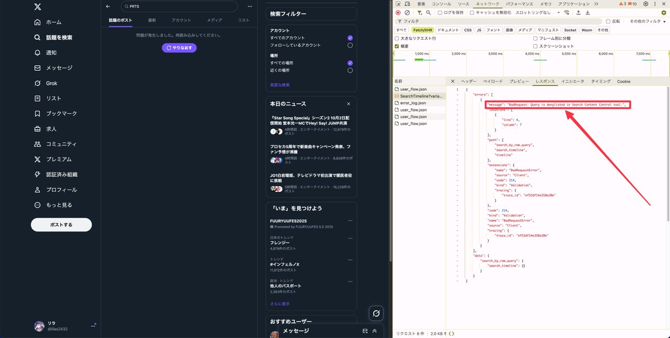670x338 pixels.
Task: Filter requests by the Fetch/XHR chip
Action: [423, 30]
